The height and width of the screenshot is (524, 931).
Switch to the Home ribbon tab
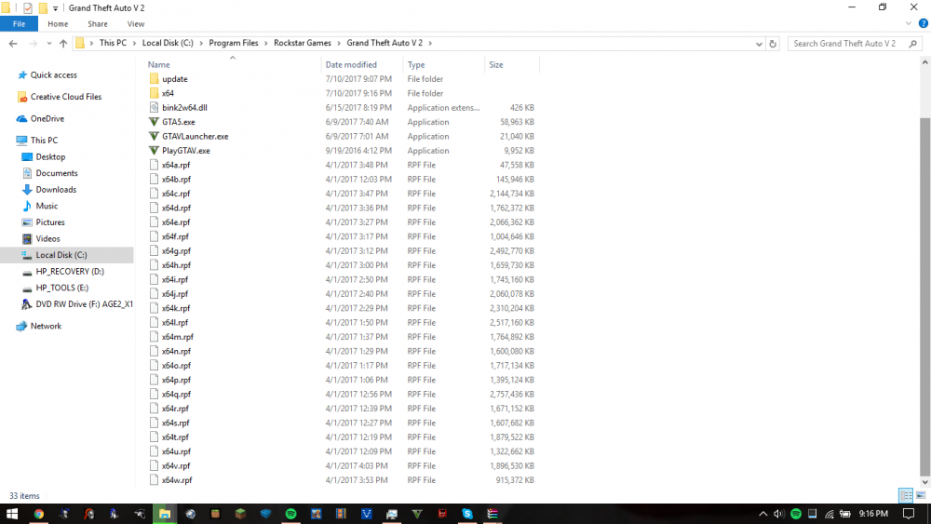58,24
